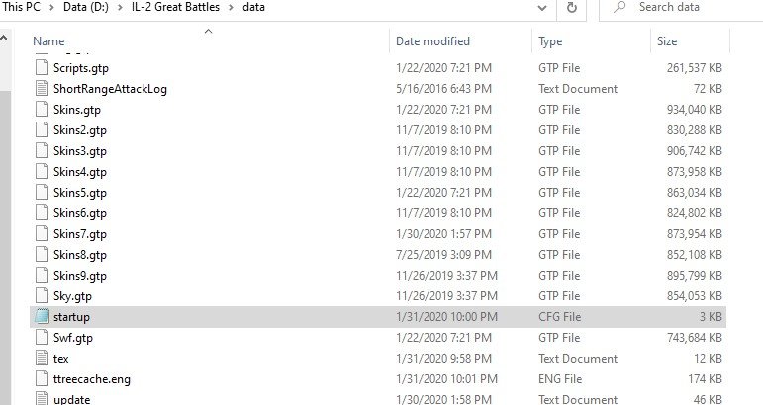
Task: Click the startup CFG file icon
Action: point(41,316)
